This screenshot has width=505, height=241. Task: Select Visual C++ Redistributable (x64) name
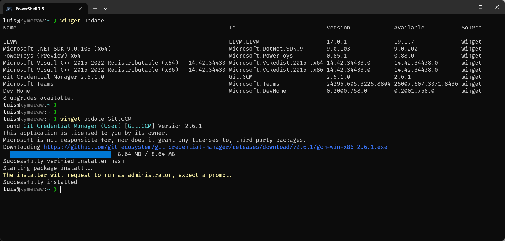click(114, 63)
